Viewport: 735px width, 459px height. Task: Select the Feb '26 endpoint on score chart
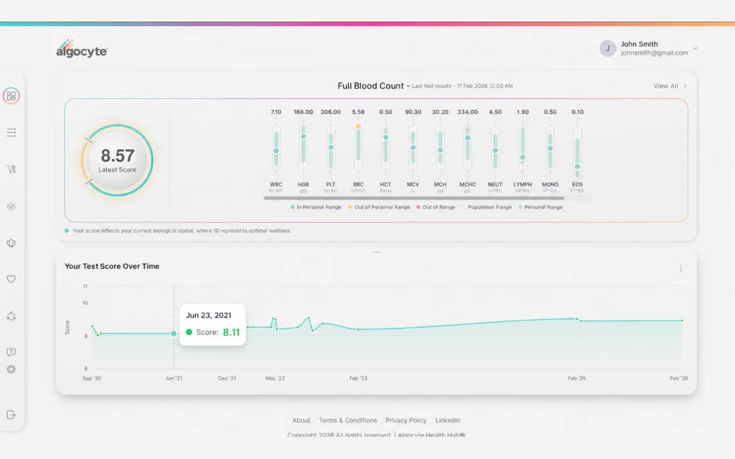point(682,321)
